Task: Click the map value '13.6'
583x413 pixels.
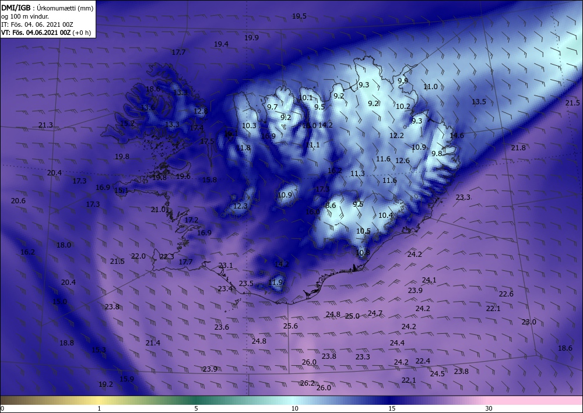Action: coord(147,108)
